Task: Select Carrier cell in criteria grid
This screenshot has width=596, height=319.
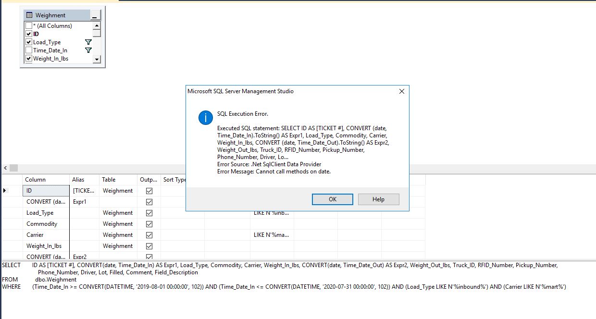Action: point(46,235)
